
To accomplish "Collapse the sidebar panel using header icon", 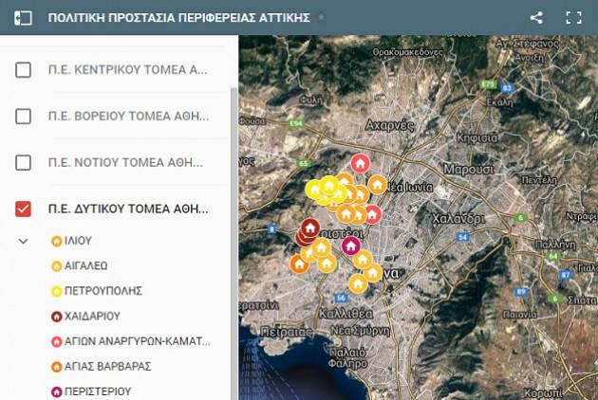I will [23, 17].
